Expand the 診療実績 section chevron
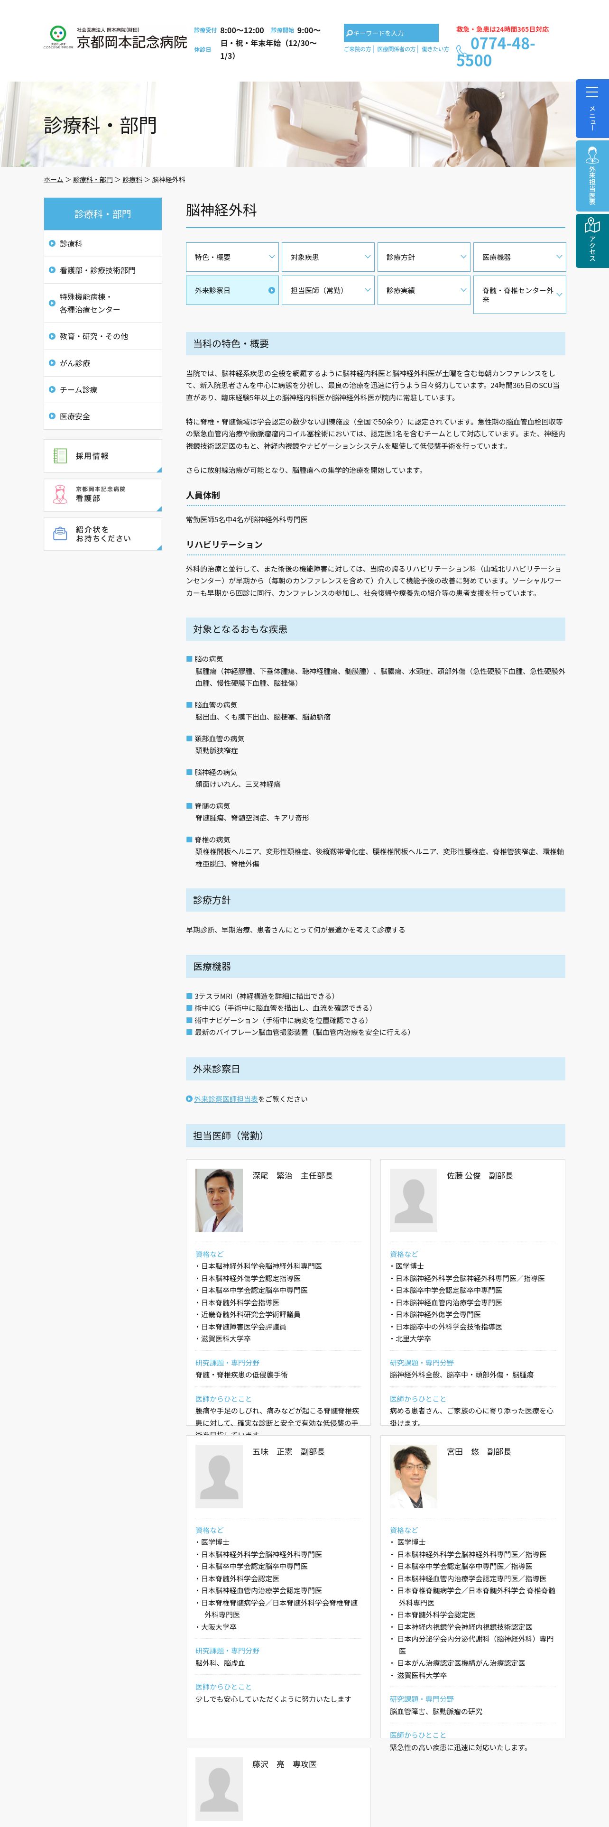 [463, 290]
